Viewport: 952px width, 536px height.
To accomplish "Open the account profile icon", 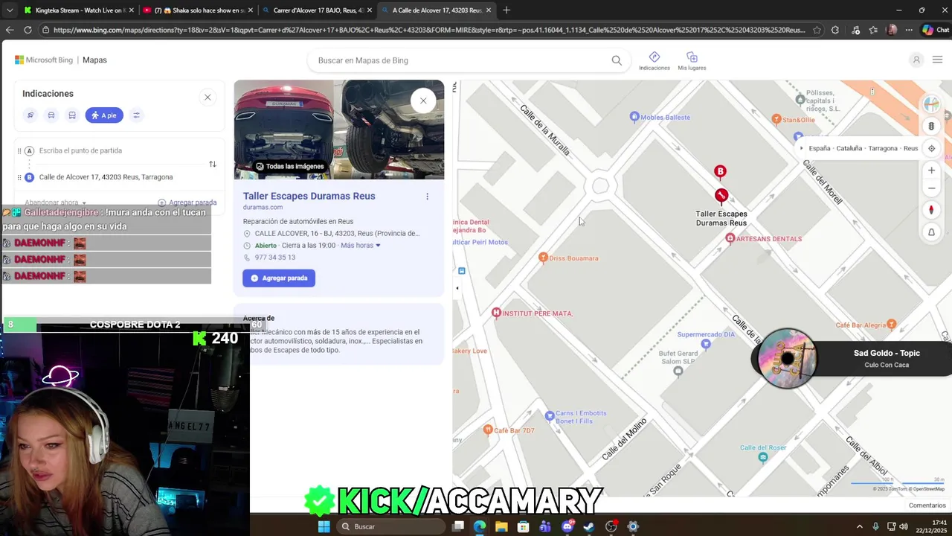I will [916, 60].
